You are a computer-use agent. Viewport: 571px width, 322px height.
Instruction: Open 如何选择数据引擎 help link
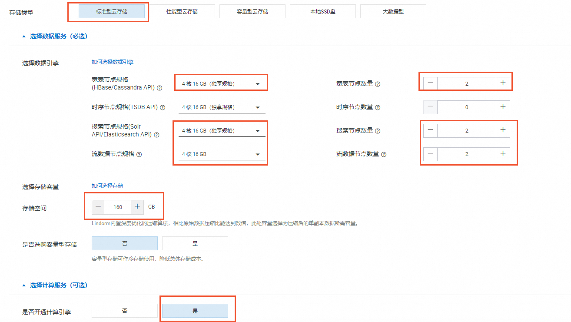[113, 62]
